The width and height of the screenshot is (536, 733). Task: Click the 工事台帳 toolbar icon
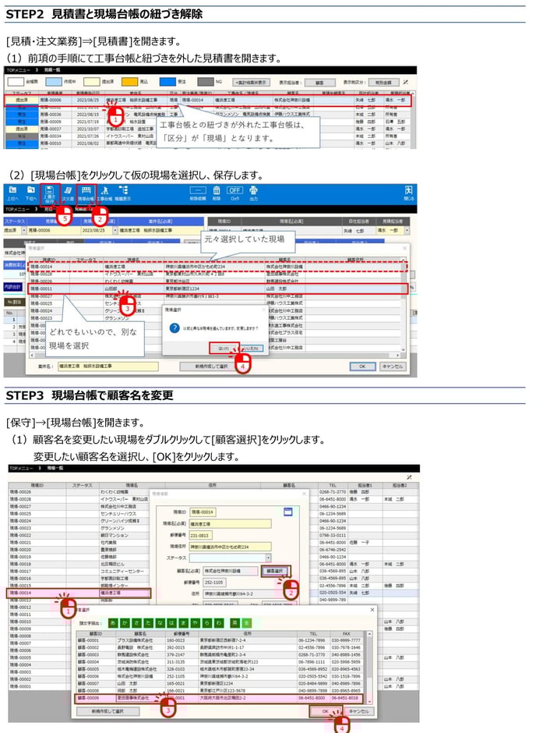click(104, 193)
